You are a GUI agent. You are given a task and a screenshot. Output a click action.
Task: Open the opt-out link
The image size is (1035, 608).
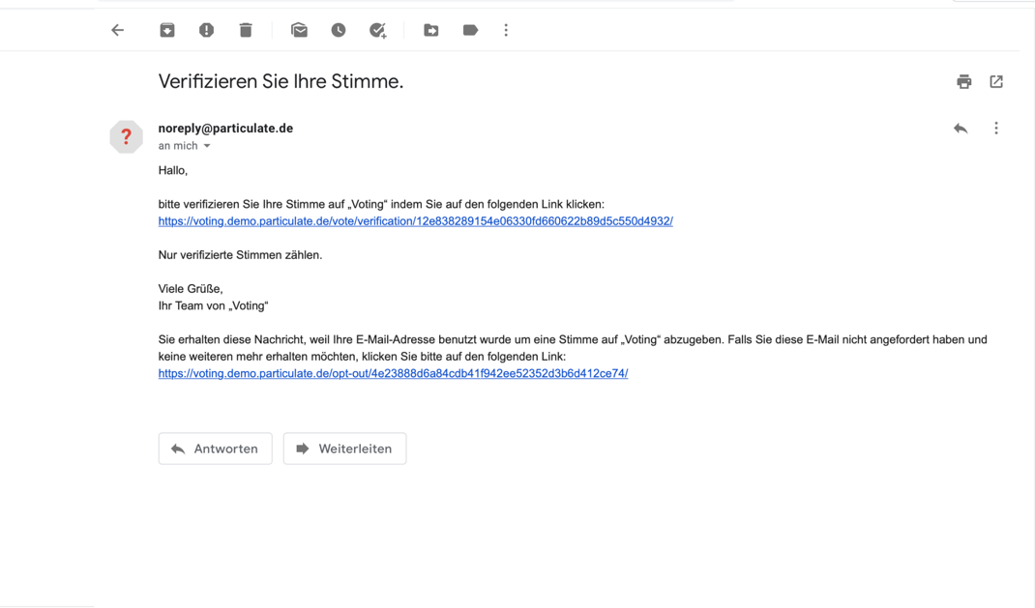pyautogui.click(x=393, y=373)
